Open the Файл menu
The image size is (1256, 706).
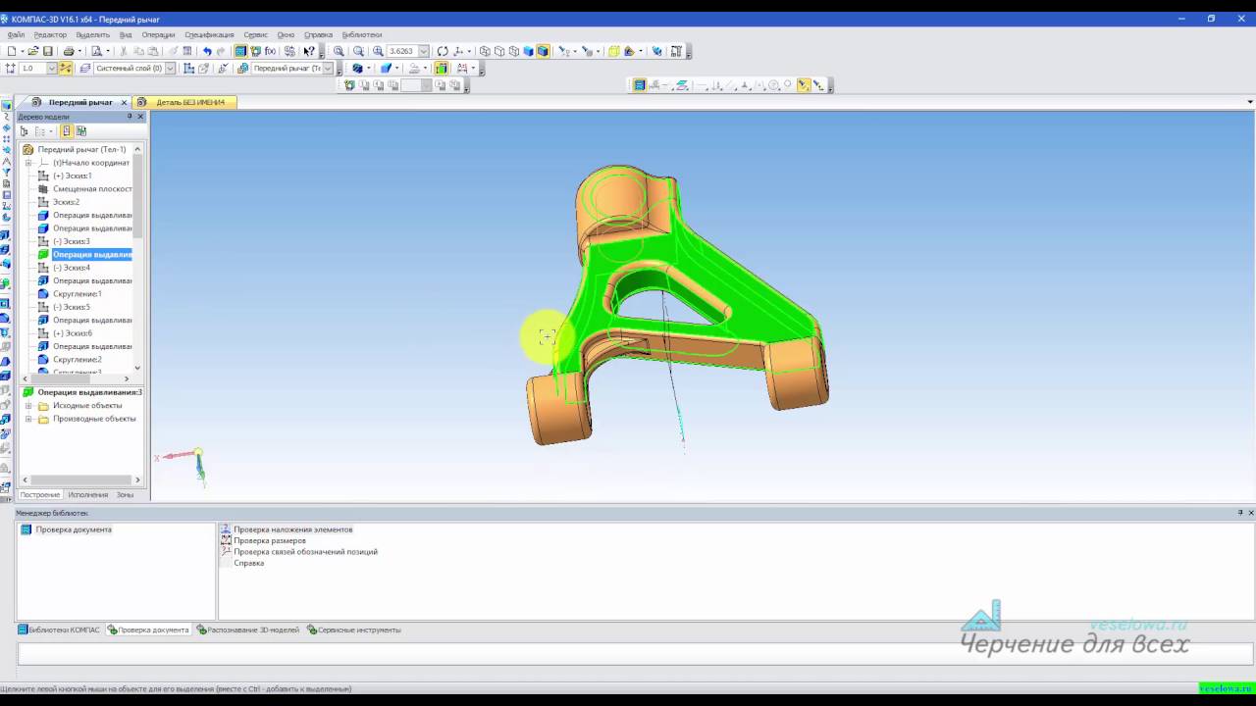(x=16, y=34)
